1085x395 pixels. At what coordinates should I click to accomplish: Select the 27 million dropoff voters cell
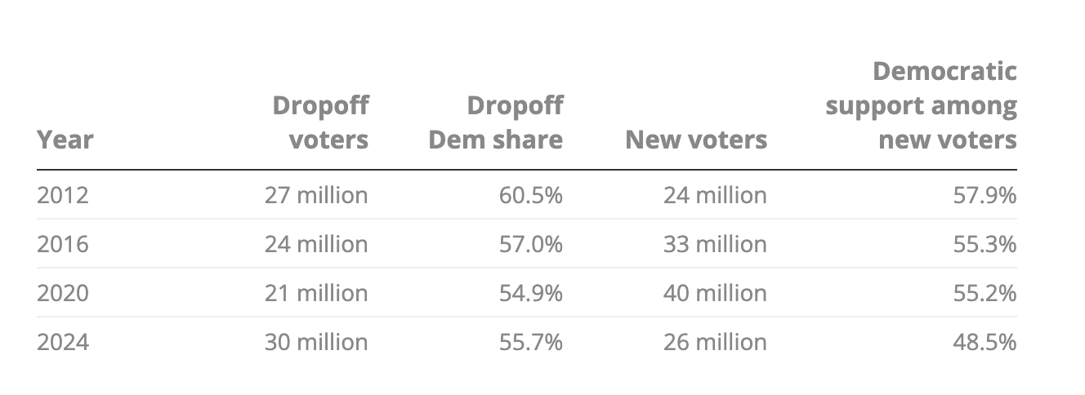tap(316, 195)
